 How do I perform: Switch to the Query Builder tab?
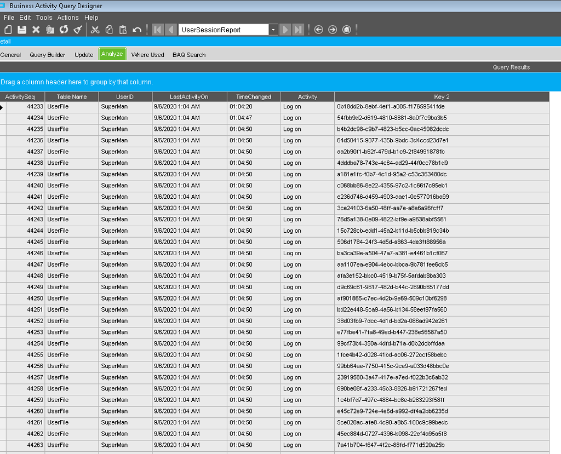tap(47, 54)
